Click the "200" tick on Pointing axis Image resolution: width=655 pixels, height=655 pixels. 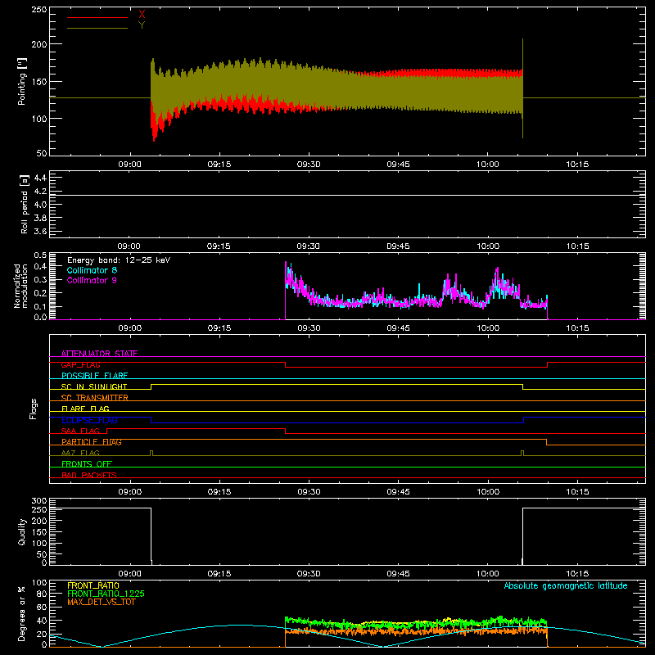(x=38, y=44)
